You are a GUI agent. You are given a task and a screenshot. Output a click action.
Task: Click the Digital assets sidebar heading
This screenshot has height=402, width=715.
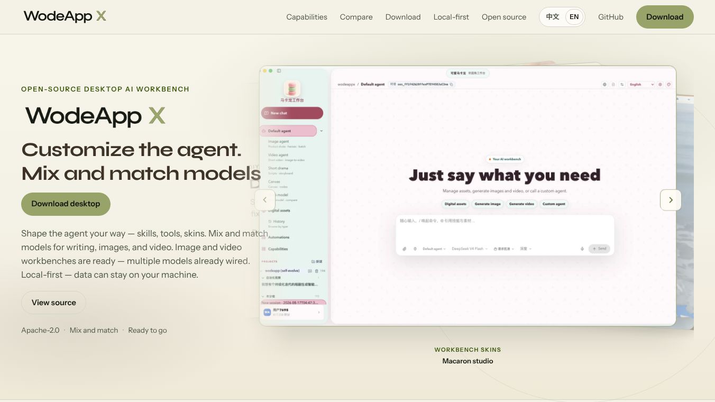pos(279,211)
